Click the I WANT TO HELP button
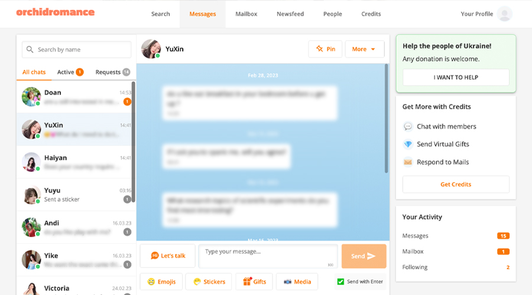532x295 pixels. (x=456, y=77)
